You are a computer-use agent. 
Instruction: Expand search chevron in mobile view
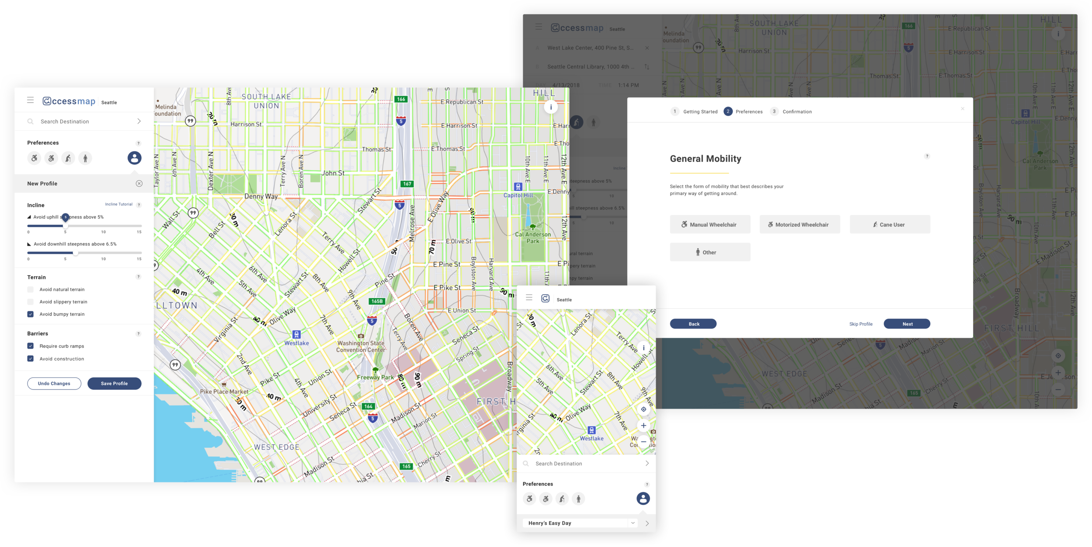point(647,464)
